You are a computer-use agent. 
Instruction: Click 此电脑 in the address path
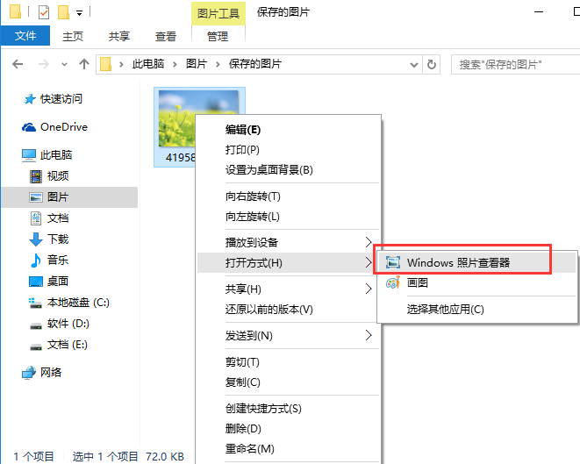(x=148, y=64)
